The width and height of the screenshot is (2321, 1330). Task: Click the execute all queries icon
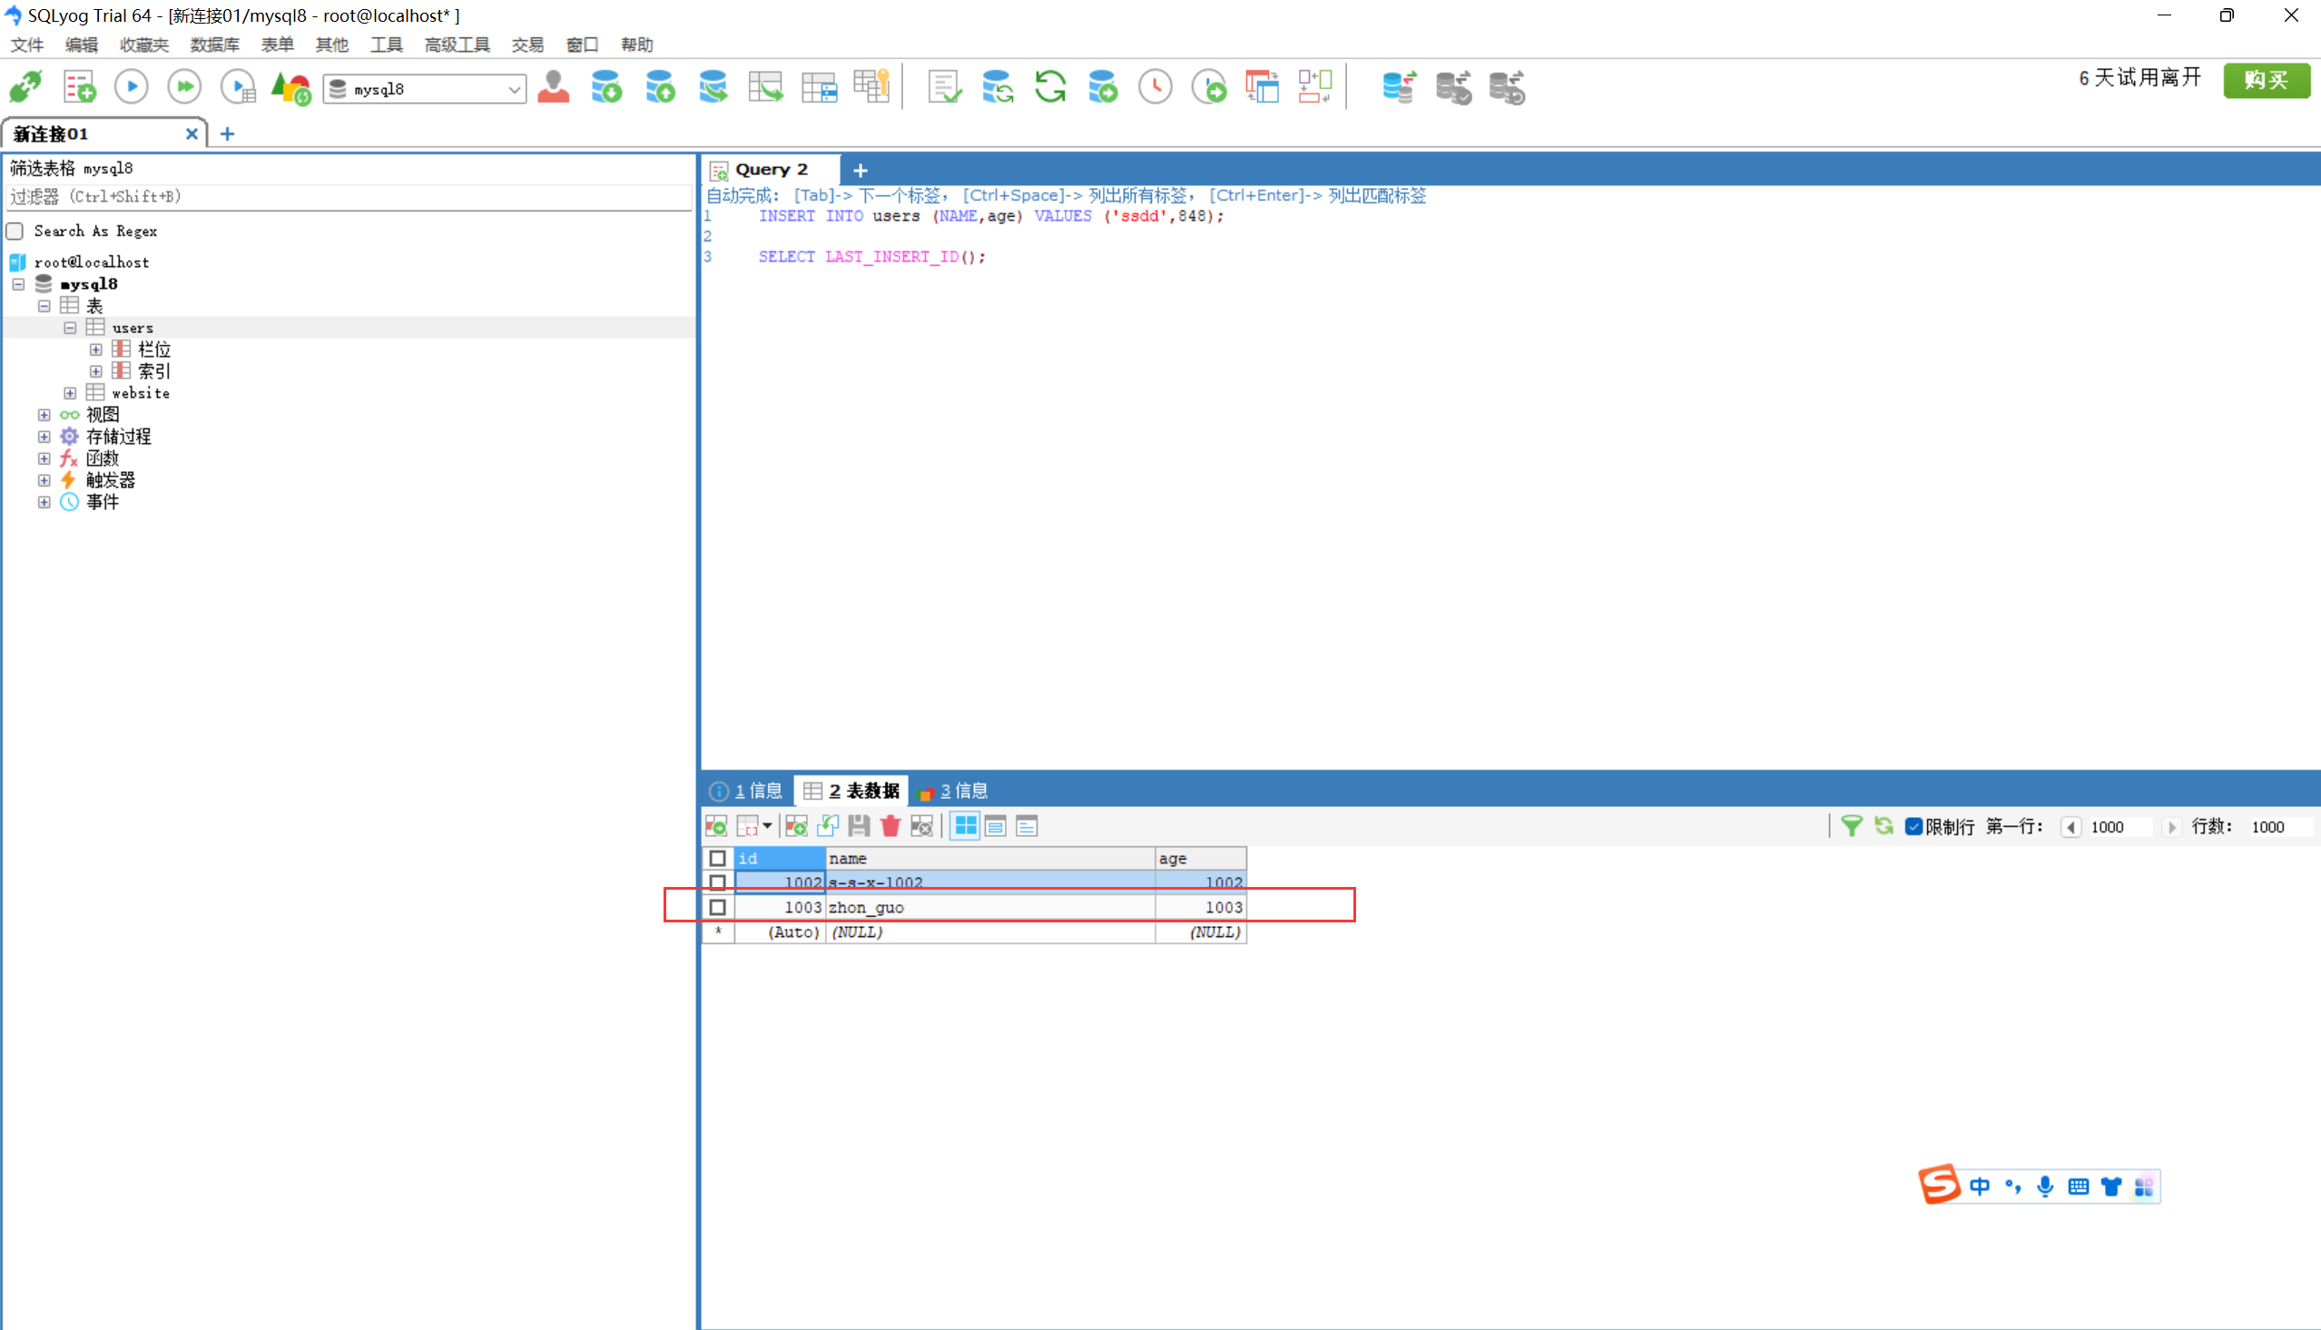click(184, 88)
